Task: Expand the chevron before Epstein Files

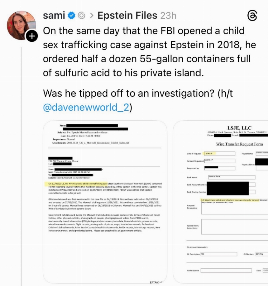Action: coord(92,16)
